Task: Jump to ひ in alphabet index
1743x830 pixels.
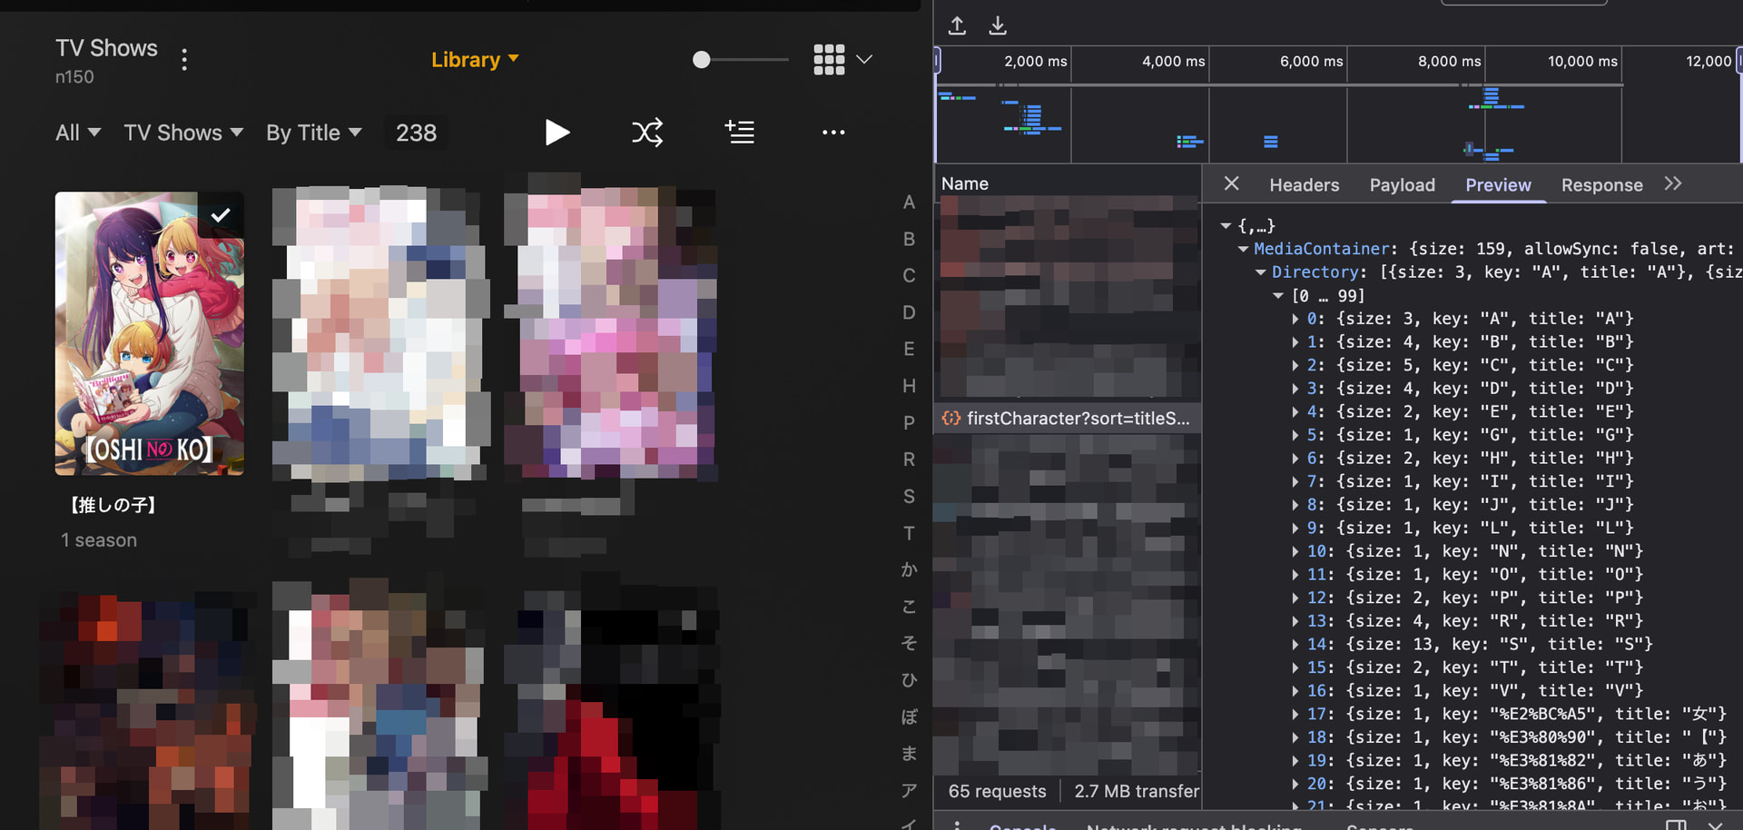Action: coord(909,680)
